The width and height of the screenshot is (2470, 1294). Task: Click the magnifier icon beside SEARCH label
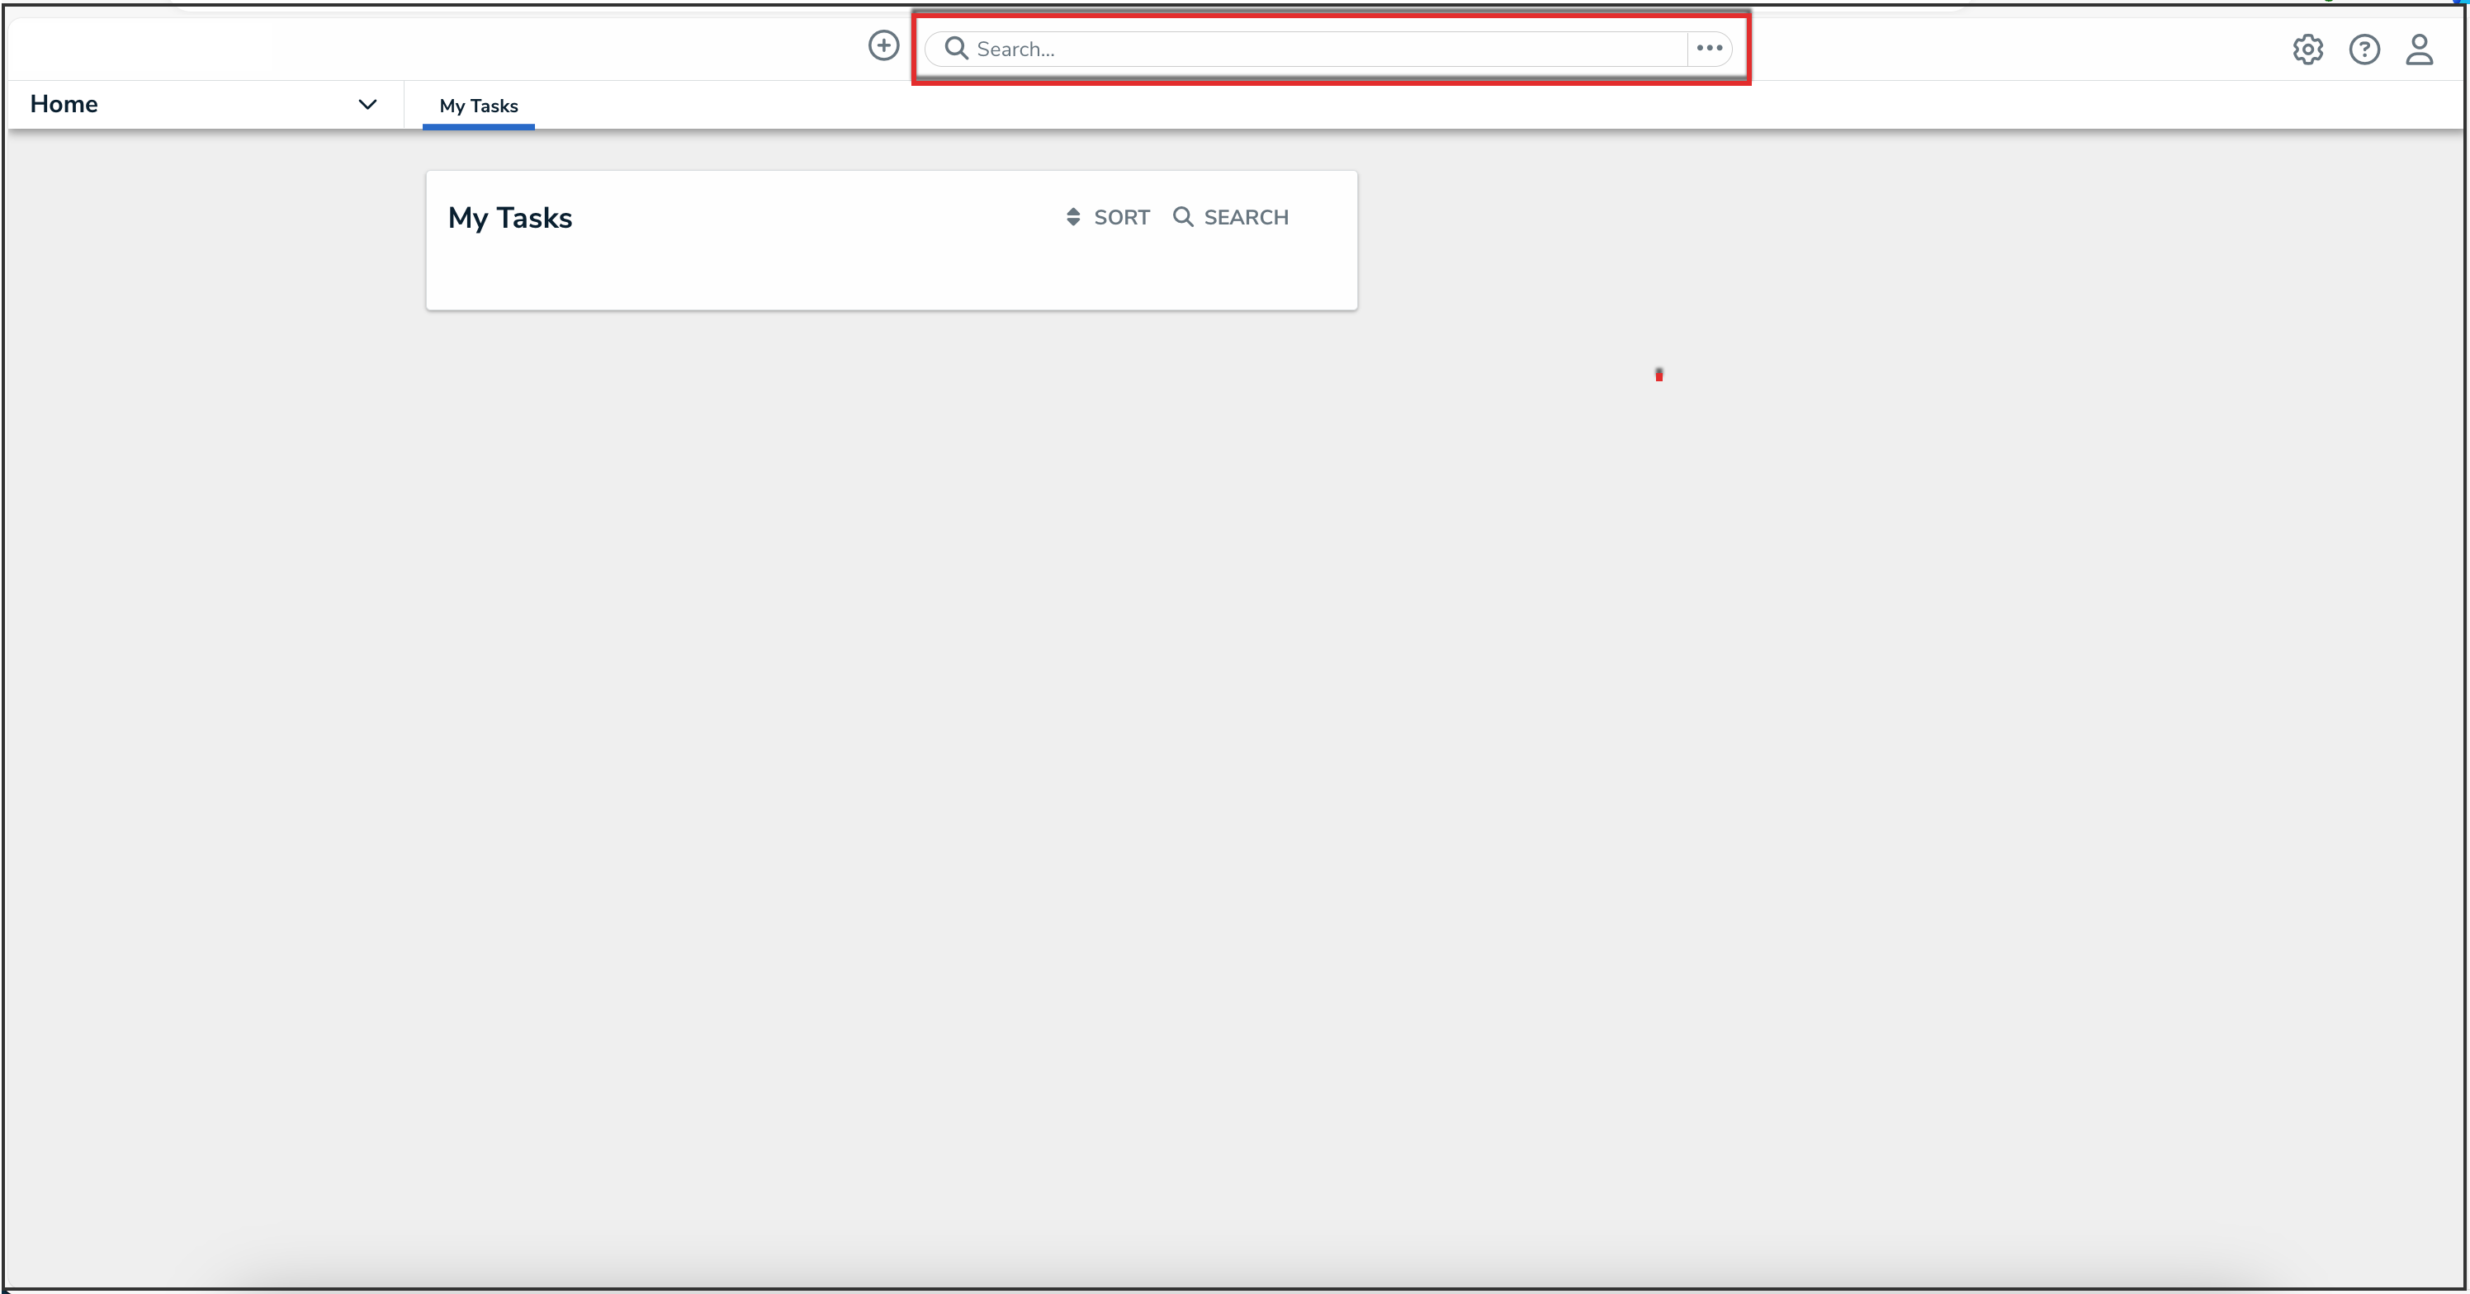[x=1182, y=216]
